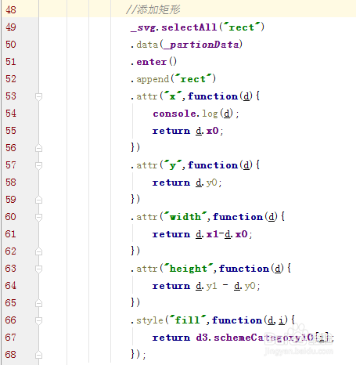The height and width of the screenshot is (365, 356).
Task: Click schemeCategory10 on line 67
Action: [x=264, y=338]
